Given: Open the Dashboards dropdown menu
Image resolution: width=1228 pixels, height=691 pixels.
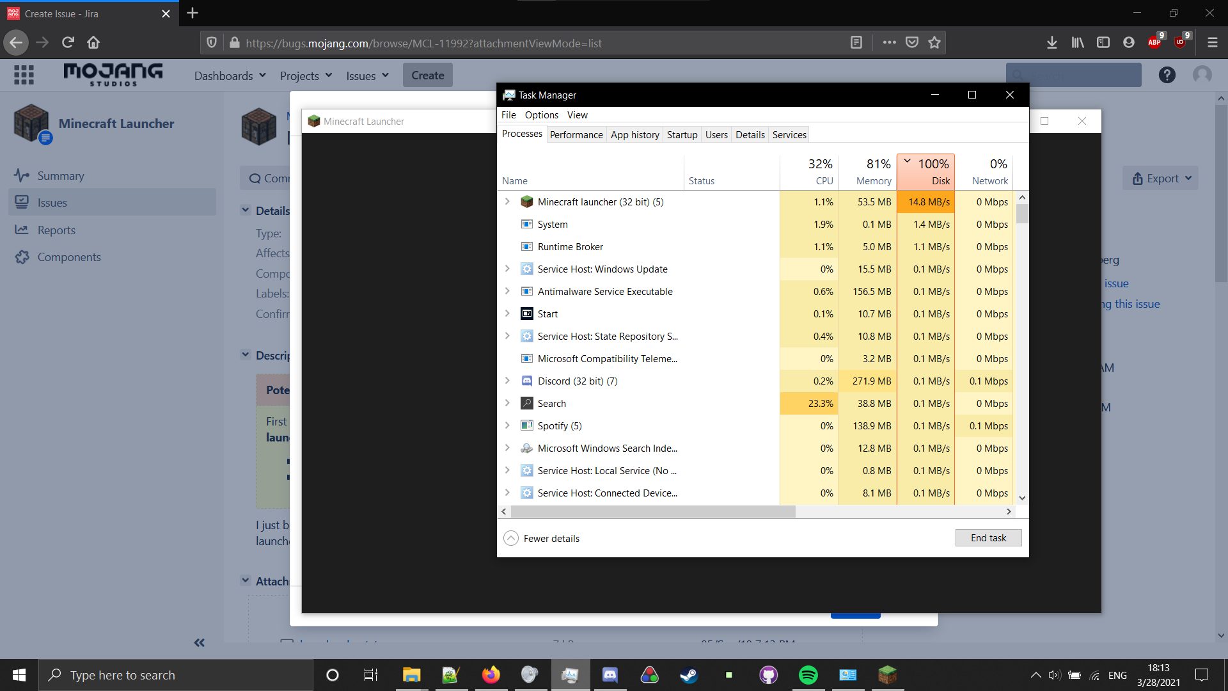Looking at the screenshot, I should tap(230, 75).
